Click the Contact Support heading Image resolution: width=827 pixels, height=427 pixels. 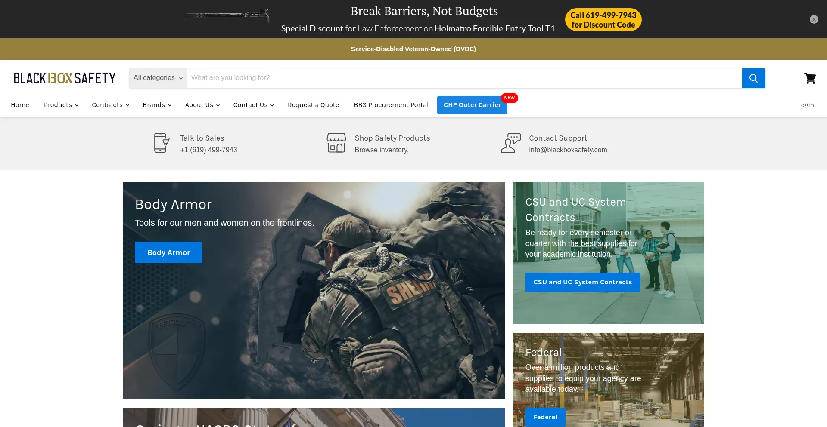click(558, 138)
